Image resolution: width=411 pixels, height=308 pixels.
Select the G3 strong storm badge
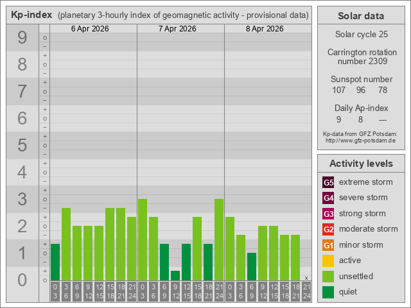pyautogui.click(x=328, y=214)
